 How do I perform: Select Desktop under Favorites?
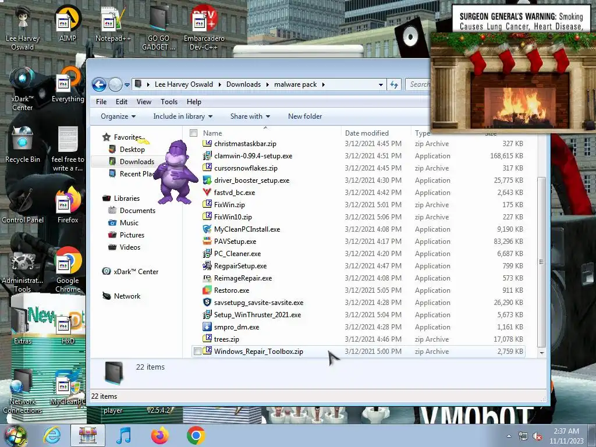click(132, 150)
